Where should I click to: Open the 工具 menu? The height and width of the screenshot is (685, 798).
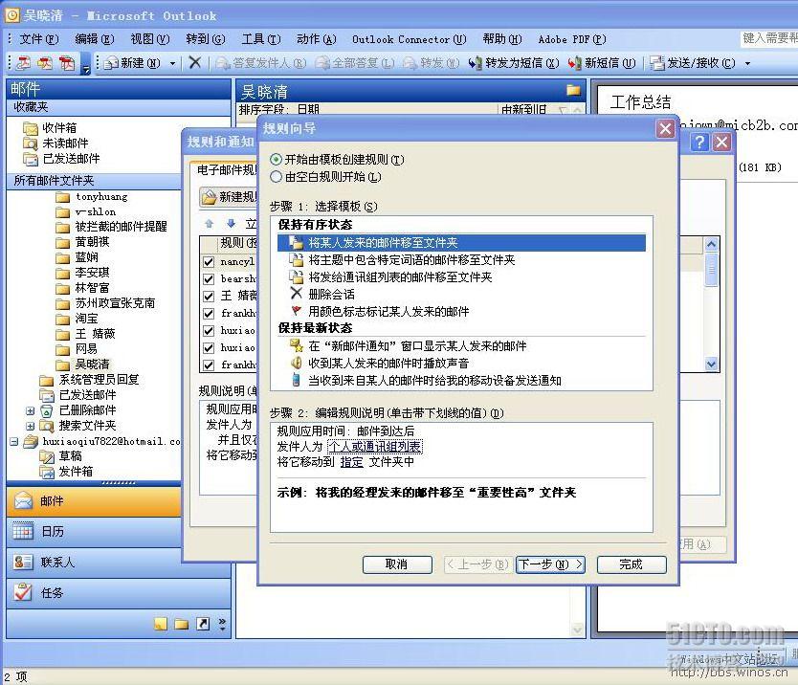[261, 39]
